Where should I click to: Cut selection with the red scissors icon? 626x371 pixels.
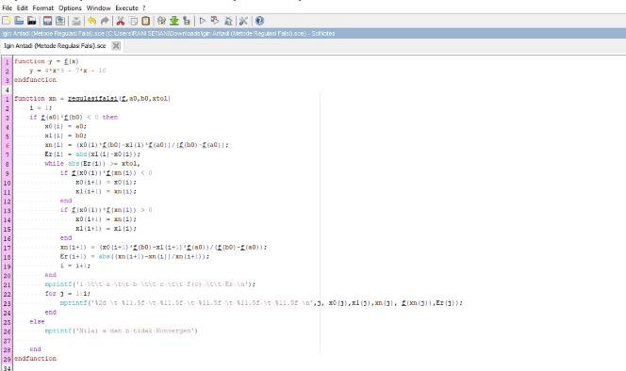tap(120, 21)
